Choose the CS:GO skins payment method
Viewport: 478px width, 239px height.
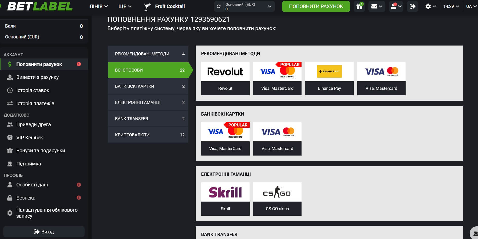[277, 199]
